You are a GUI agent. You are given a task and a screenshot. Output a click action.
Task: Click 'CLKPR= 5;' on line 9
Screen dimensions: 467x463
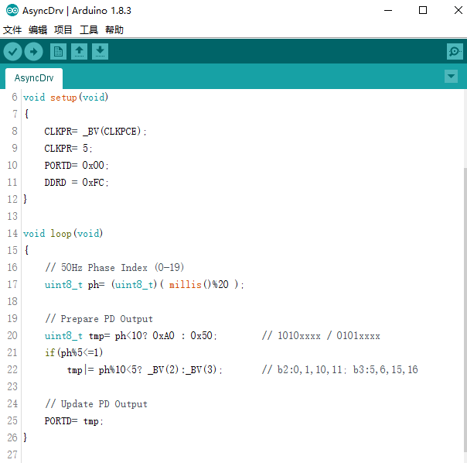coord(68,148)
